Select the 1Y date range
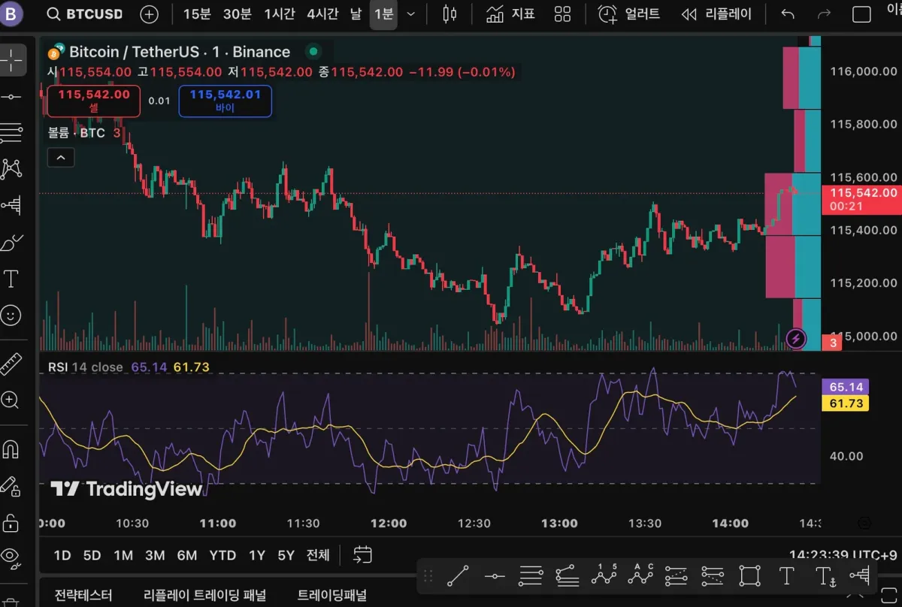Viewport: 902px width, 607px height. point(257,556)
